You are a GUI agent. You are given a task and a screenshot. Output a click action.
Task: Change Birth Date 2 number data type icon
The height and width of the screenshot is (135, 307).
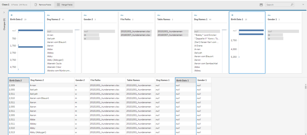click(11, 15)
